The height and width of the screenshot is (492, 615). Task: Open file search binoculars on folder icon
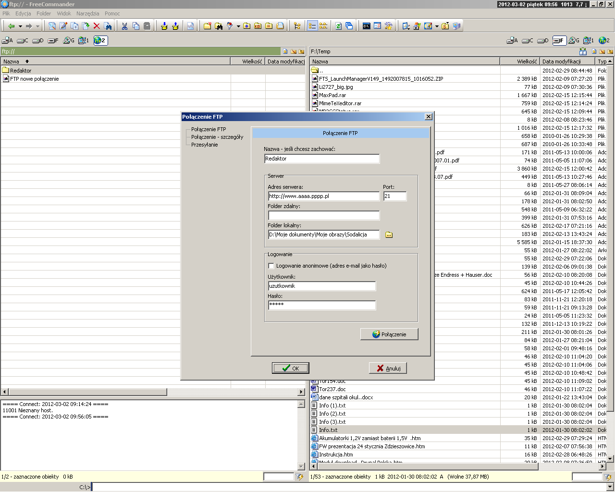[x=219, y=26]
